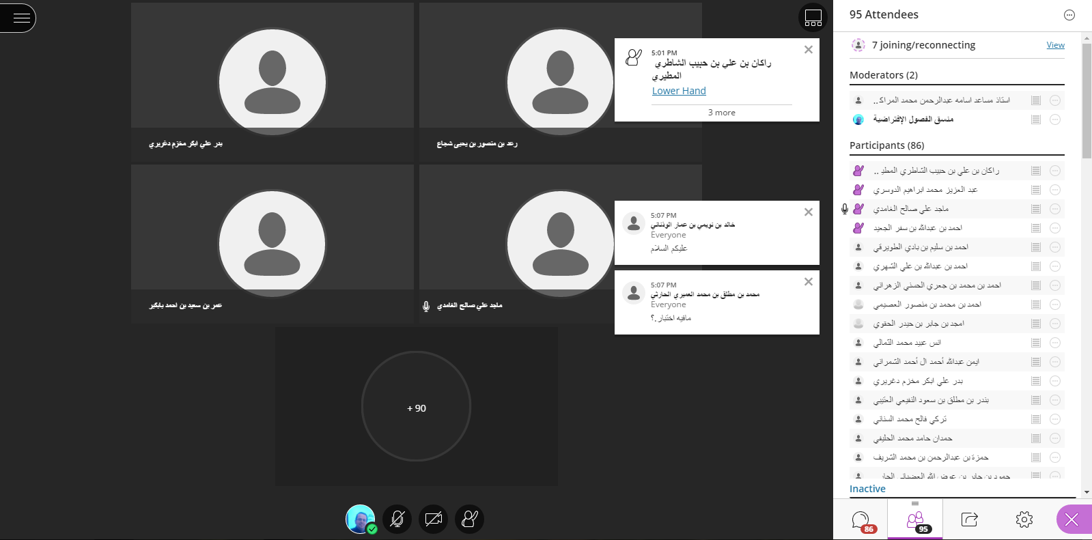Open attendees panel options menu at top
Image resolution: width=1092 pixels, height=540 pixels.
(x=1069, y=15)
